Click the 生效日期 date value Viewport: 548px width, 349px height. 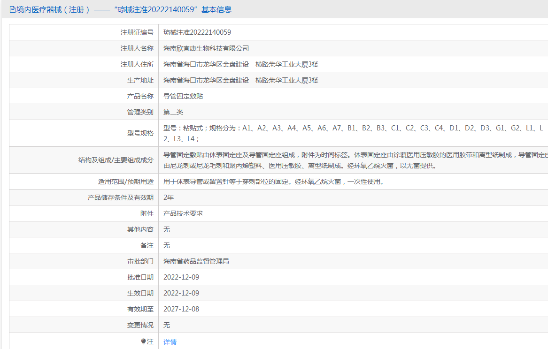coord(181,293)
